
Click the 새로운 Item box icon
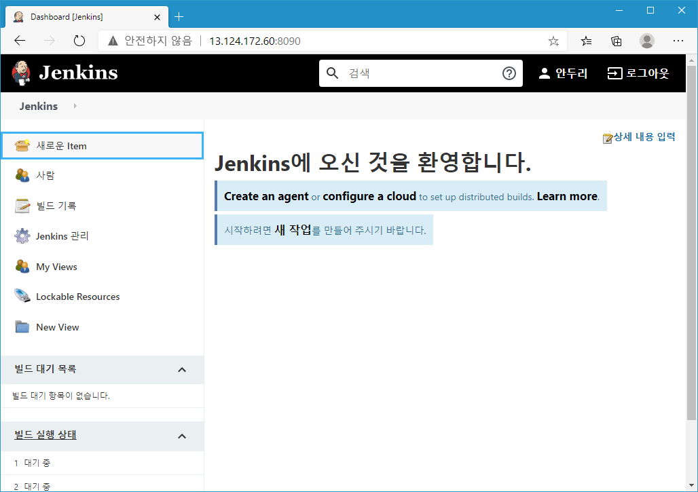[x=22, y=145]
